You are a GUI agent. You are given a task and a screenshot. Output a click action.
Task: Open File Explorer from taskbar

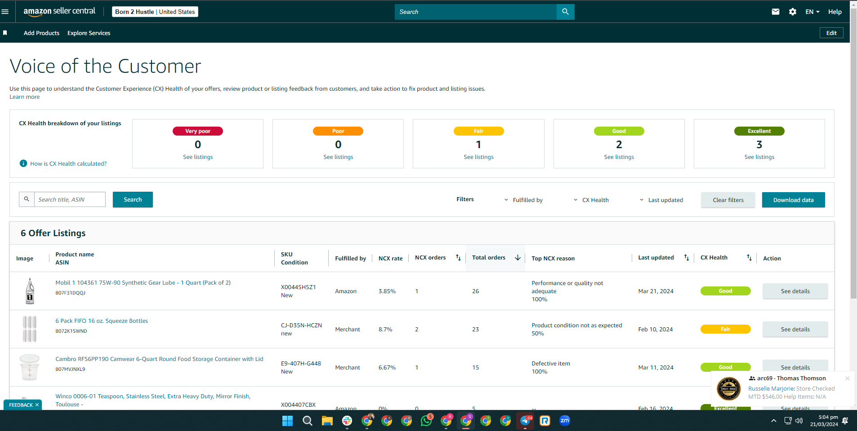327,421
